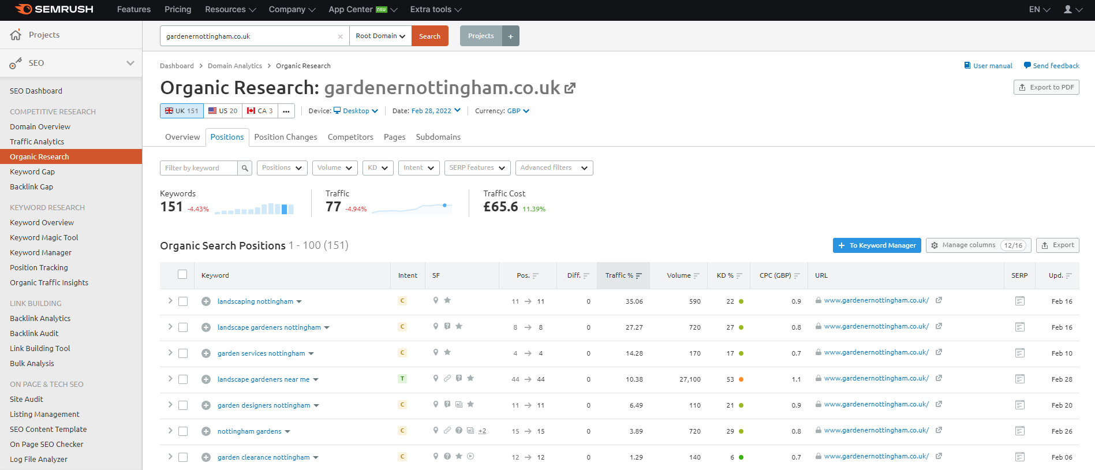
Task: View SERP snapshot for 'landscaping nottingham'
Action: pyautogui.click(x=1020, y=301)
